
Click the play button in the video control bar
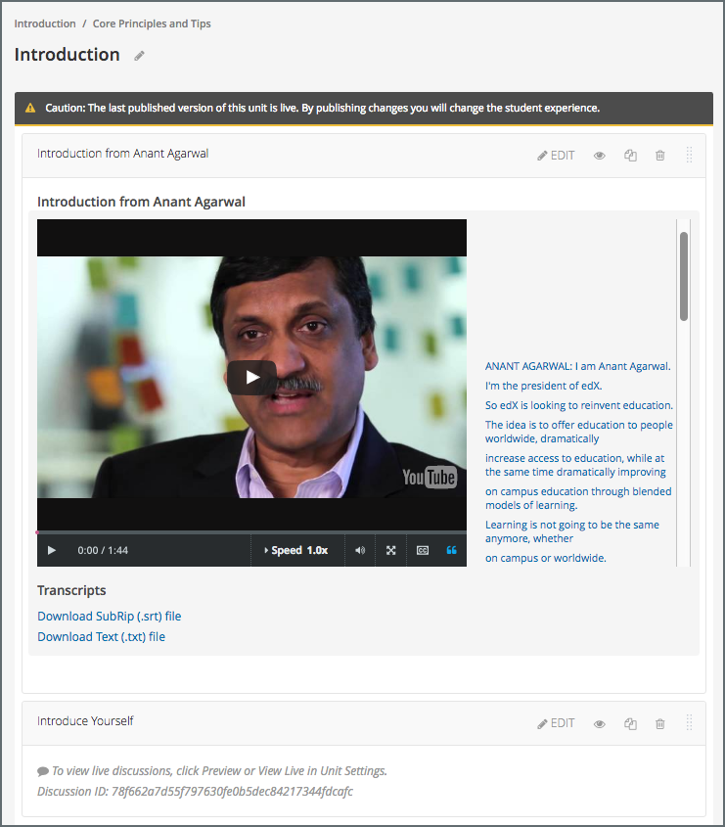click(x=52, y=551)
